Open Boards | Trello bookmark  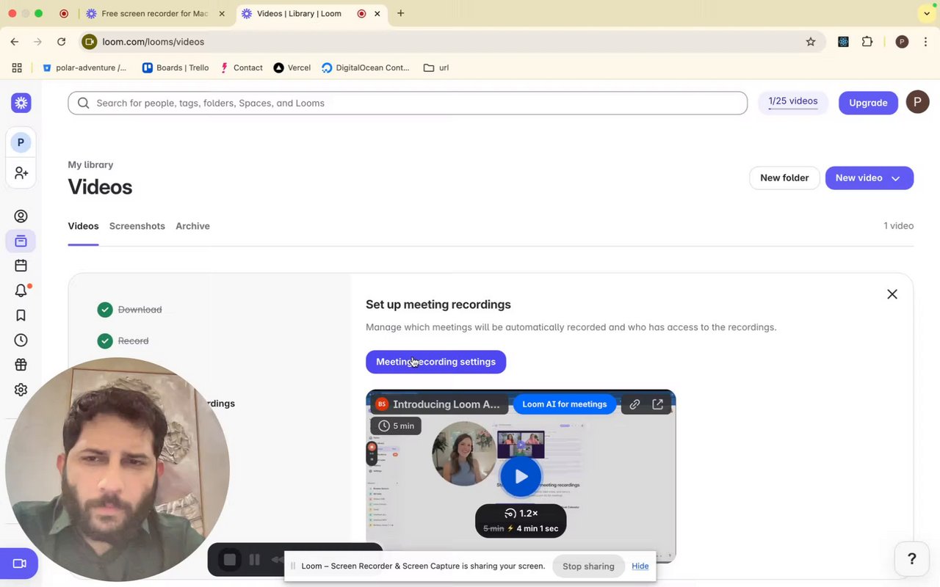point(176,68)
